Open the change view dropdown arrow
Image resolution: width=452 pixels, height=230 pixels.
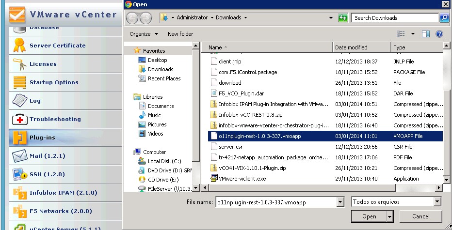(x=413, y=34)
